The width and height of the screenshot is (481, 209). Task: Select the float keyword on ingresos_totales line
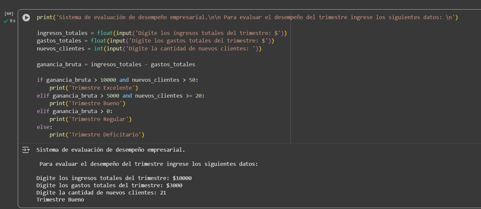[105, 33]
